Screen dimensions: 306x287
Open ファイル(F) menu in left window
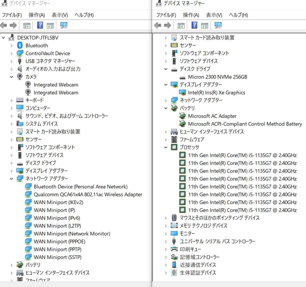coord(12,15)
